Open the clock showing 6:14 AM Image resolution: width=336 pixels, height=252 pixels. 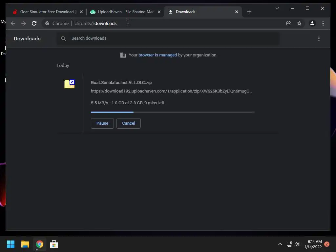coord(313,244)
